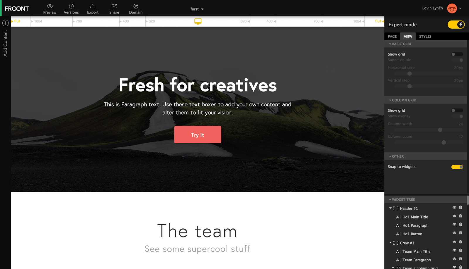Open the Preview eye icon
Viewport: 469px width, 269px height.
click(50, 6)
